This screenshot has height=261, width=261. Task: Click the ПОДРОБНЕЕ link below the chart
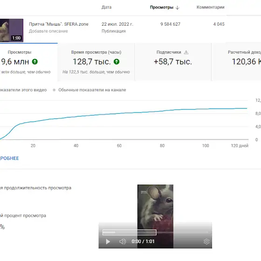click(9, 158)
